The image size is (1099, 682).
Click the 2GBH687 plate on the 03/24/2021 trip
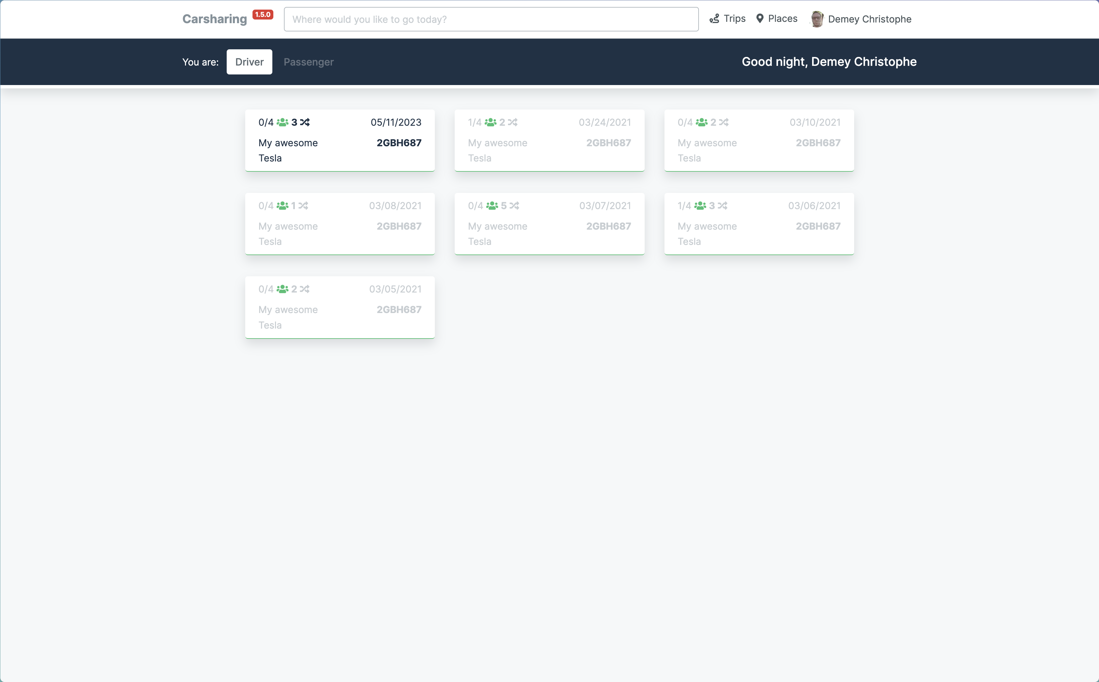click(608, 143)
